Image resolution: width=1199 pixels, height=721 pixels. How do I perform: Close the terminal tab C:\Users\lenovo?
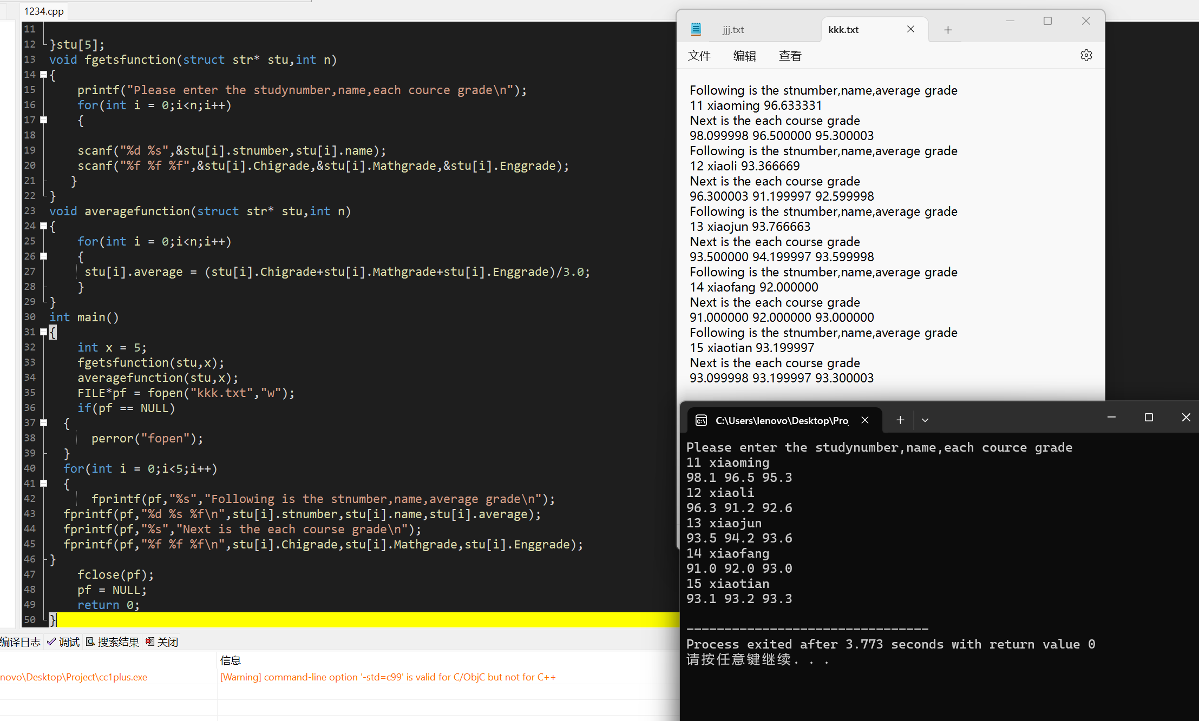[865, 420]
